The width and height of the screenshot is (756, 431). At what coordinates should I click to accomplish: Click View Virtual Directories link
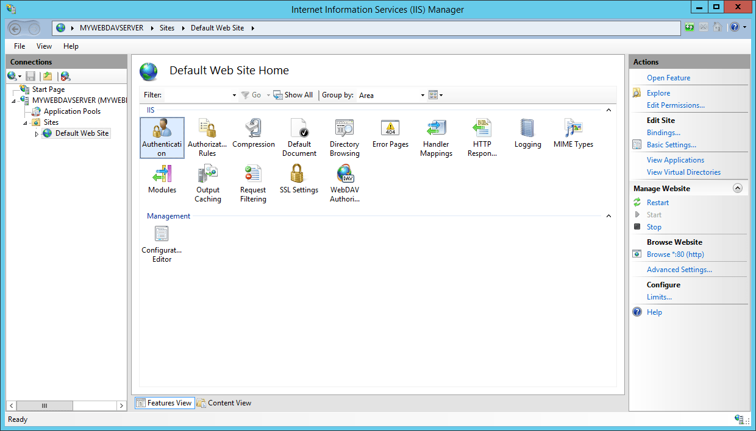(x=683, y=172)
